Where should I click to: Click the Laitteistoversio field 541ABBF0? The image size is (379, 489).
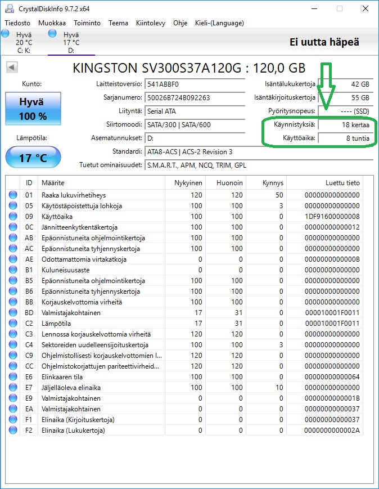[195, 84]
